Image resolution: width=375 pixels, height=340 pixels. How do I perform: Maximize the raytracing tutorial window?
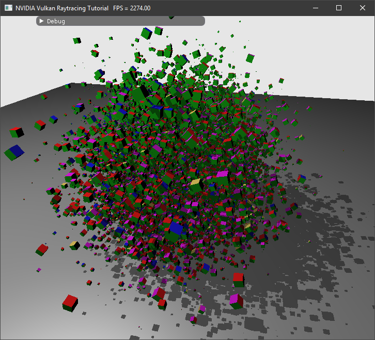(x=339, y=8)
